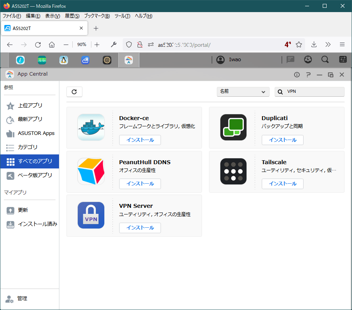Bookmark this page with star
This screenshot has height=310, width=352.
(x=298, y=45)
